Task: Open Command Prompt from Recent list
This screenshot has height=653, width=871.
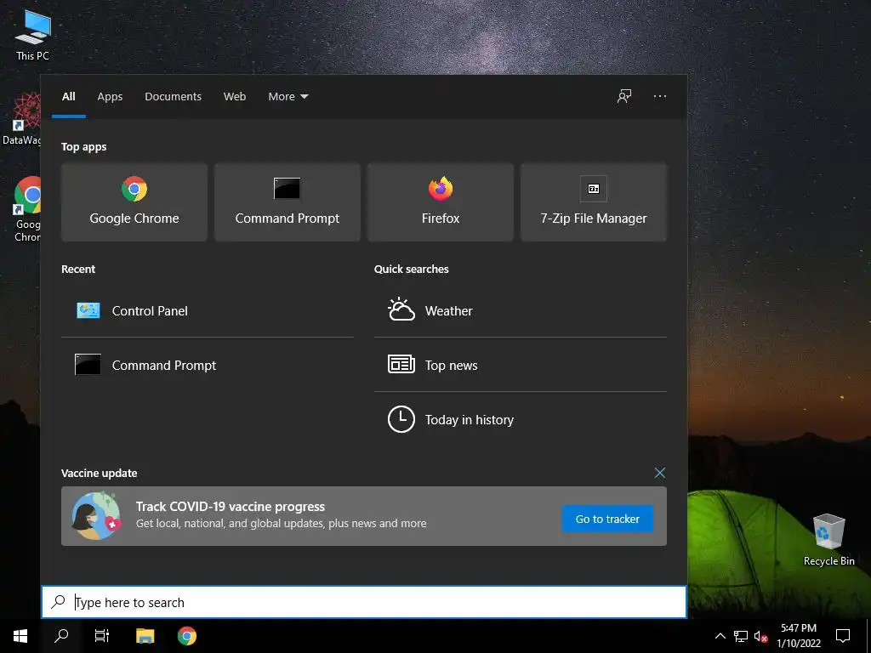Action: tap(208, 366)
